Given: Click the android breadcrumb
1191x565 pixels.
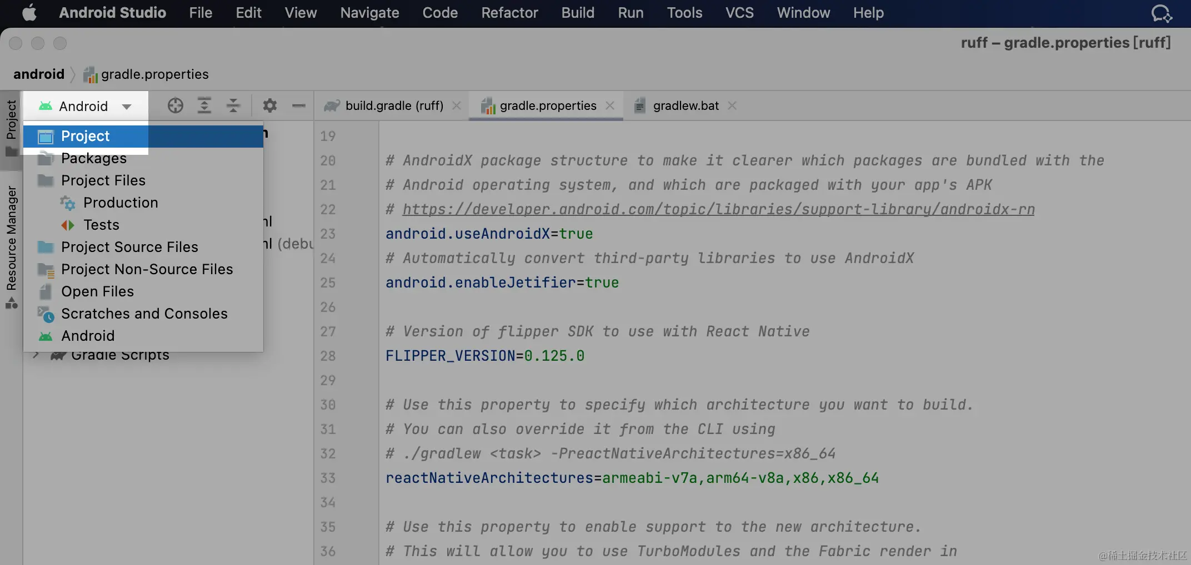Looking at the screenshot, I should pos(39,74).
